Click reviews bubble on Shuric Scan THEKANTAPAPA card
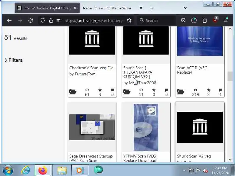 pyautogui.click(x=166, y=90)
